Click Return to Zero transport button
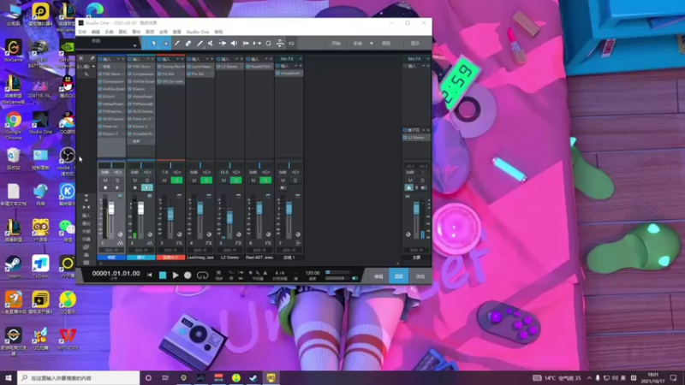 [150, 275]
